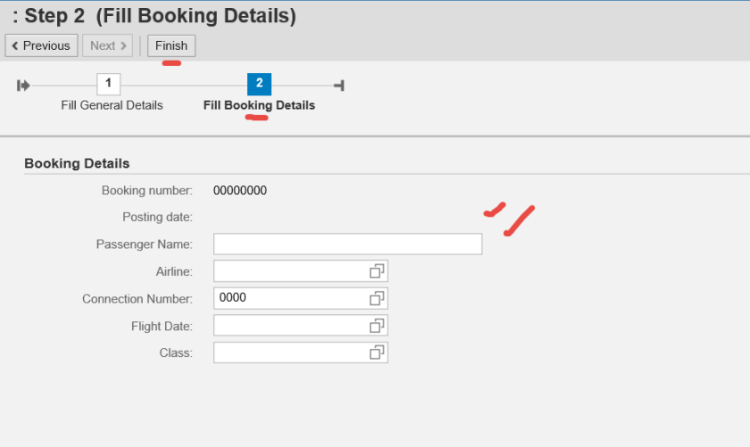The height and width of the screenshot is (447, 750).
Task: Click roadmap start arrow icon
Action: click(x=23, y=86)
